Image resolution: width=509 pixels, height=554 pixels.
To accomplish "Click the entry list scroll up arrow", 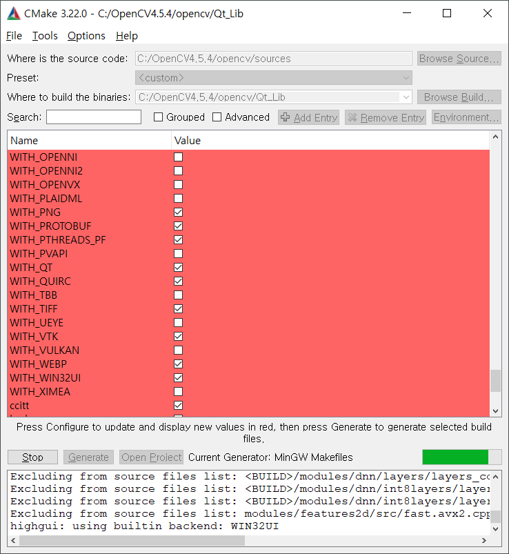I will 495,137.
